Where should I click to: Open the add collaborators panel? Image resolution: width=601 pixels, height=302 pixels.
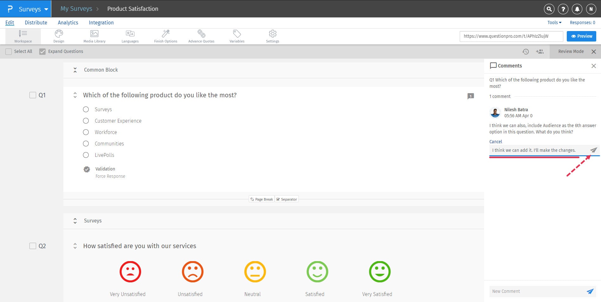tap(540, 51)
